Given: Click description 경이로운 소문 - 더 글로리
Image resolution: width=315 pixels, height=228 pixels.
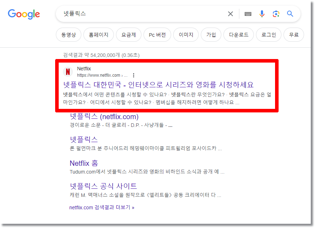Looking at the screenshot, I should pos(121,125).
